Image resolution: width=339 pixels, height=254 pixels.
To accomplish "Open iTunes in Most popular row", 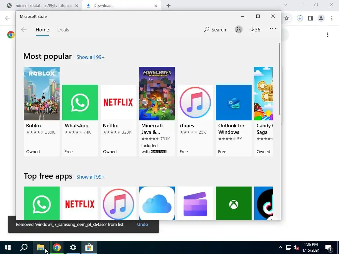I will click(195, 120).
